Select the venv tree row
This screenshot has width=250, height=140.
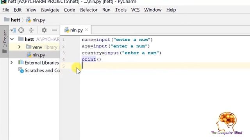click(x=34, y=47)
